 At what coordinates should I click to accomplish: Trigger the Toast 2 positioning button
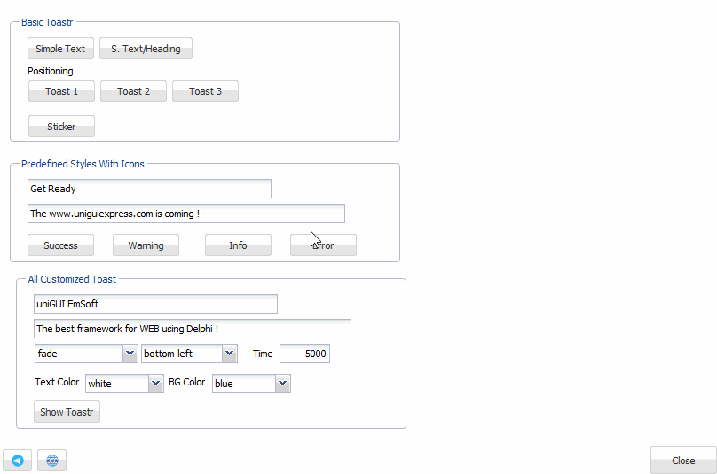coord(133,91)
